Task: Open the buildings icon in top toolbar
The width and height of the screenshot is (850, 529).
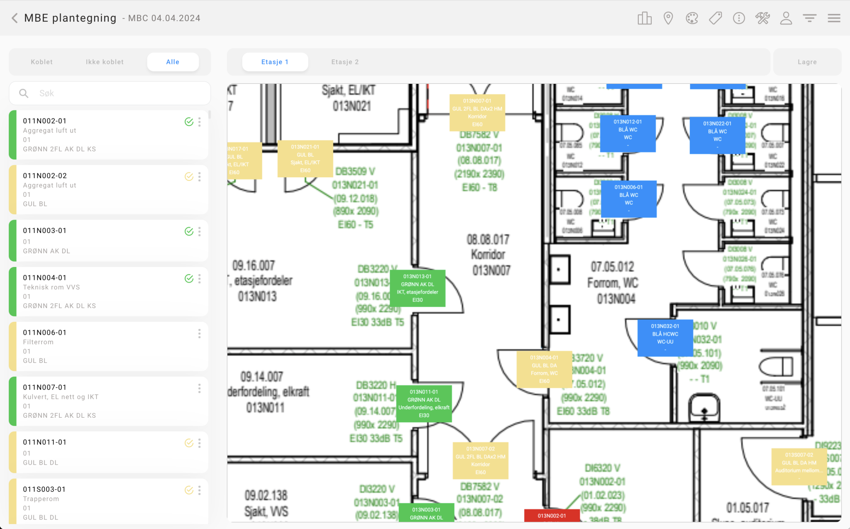Action: (645, 18)
